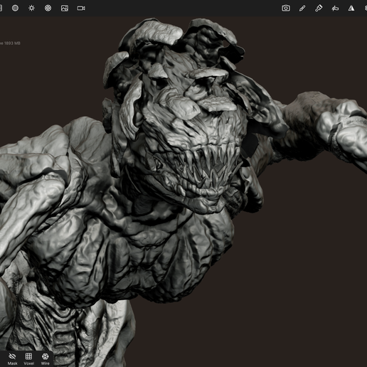Image resolution: width=367 pixels, height=367 pixels.
Task: Toggle Wire wireframe display
Action: click(x=45, y=358)
